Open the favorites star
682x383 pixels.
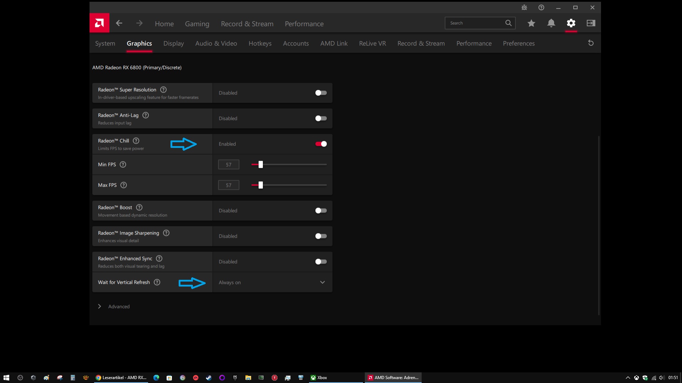coord(531,23)
